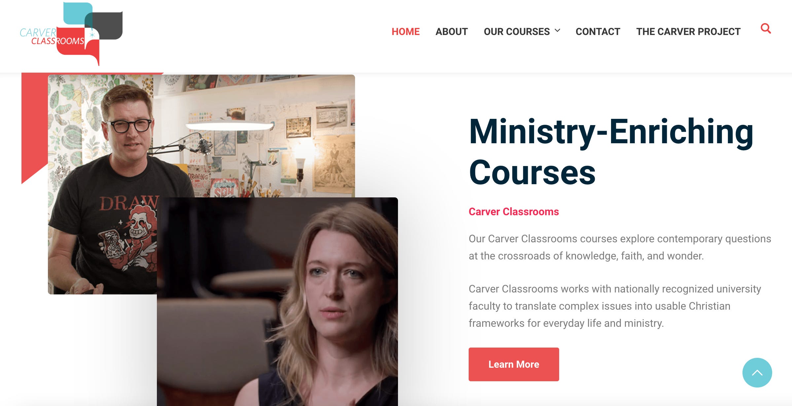Expand the Our Courses dropdown chevron
This screenshot has height=406, width=792.
tap(558, 30)
